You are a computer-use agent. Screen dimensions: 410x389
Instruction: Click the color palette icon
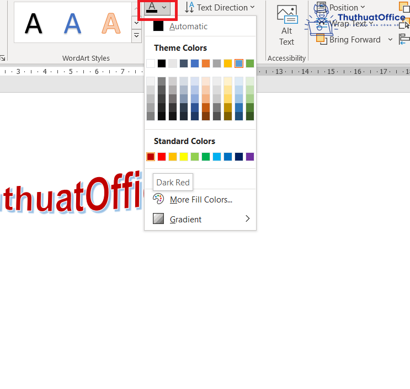[x=158, y=199]
